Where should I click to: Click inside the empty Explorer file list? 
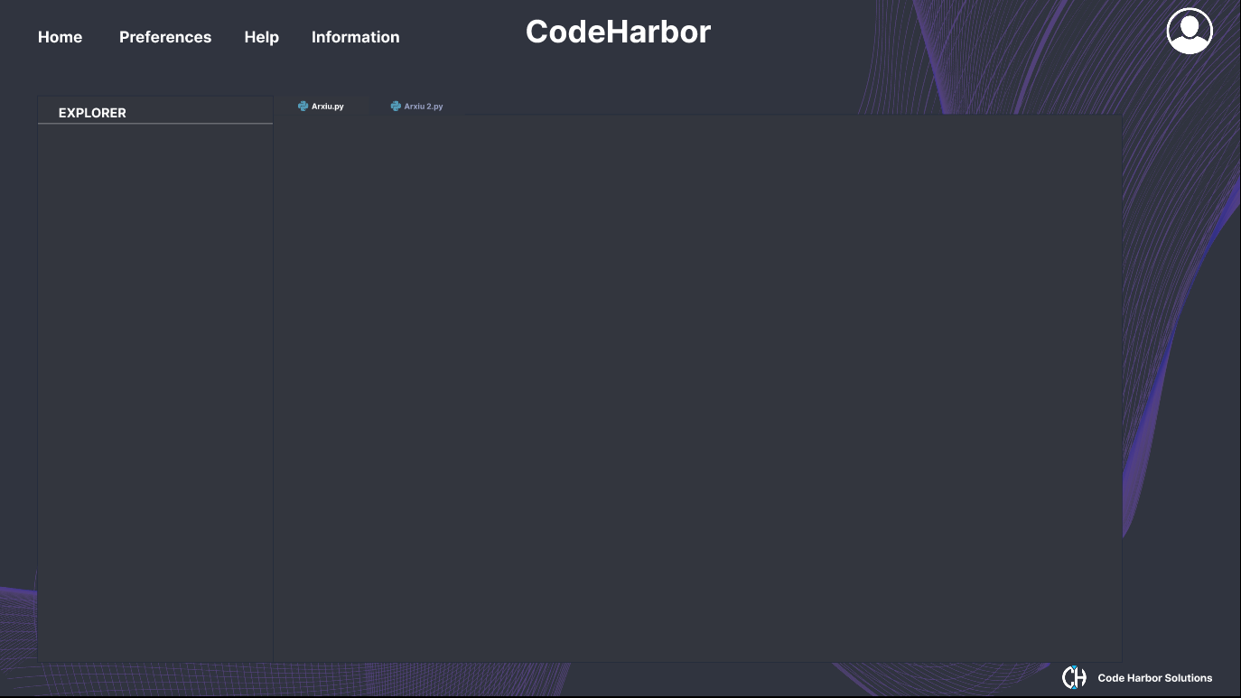coord(154,388)
